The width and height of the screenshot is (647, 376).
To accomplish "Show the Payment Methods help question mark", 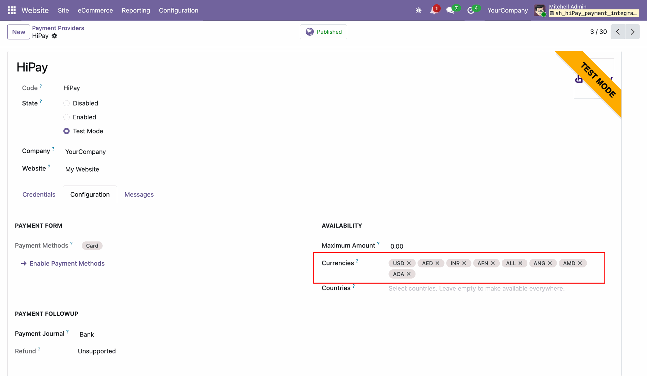I will tap(71, 243).
